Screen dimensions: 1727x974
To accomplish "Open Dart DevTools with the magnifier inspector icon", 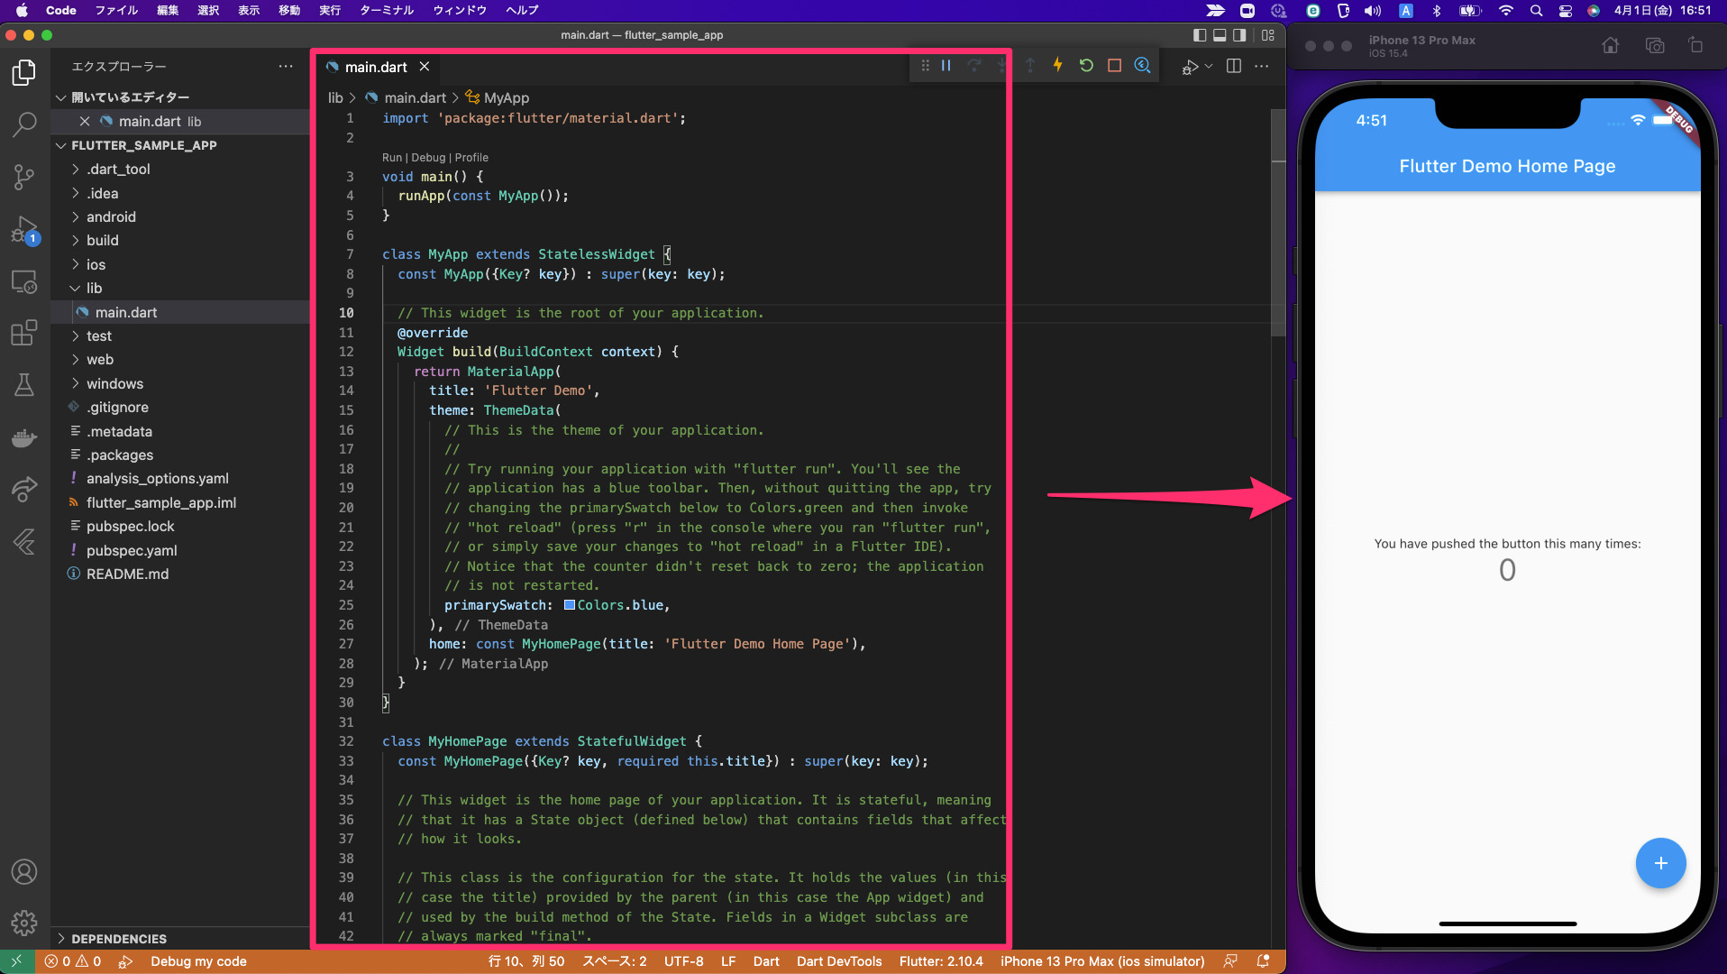I will click(1143, 65).
